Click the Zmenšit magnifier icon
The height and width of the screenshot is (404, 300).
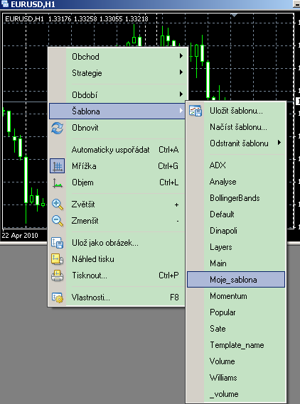tap(57, 221)
